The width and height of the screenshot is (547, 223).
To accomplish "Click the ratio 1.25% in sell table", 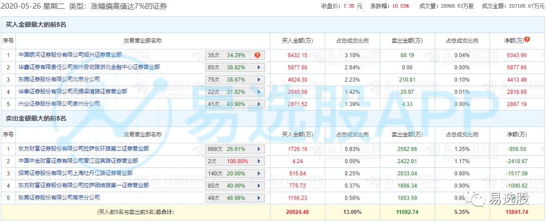I will 462,149.
